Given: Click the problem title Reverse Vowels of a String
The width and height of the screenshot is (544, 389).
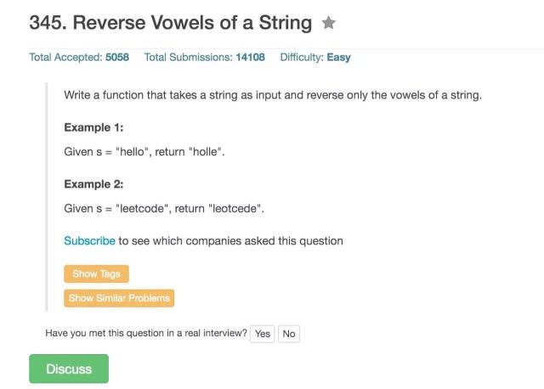Looking at the screenshot, I should pos(170,24).
